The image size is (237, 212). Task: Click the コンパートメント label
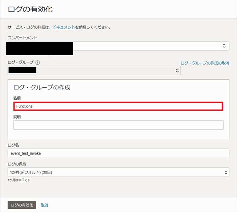pos(23,38)
